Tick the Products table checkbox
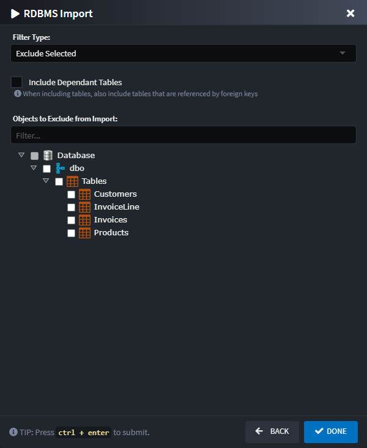 tap(71, 233)
